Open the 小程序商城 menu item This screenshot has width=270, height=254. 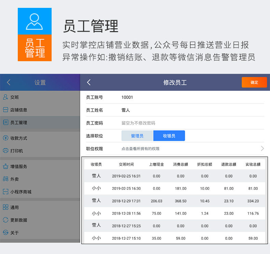[40, 192]
